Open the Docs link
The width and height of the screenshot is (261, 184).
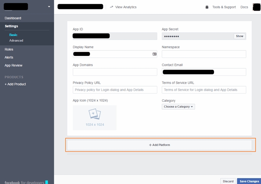(244, 7)
